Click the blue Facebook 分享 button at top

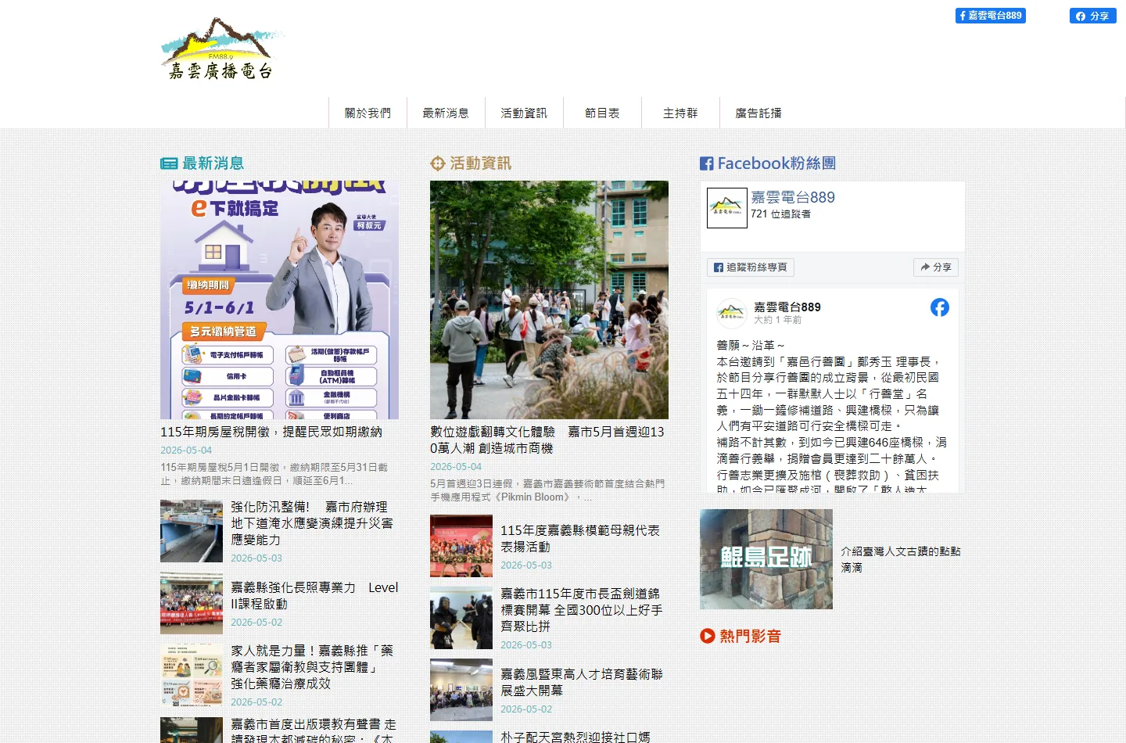click(1093, 16)
